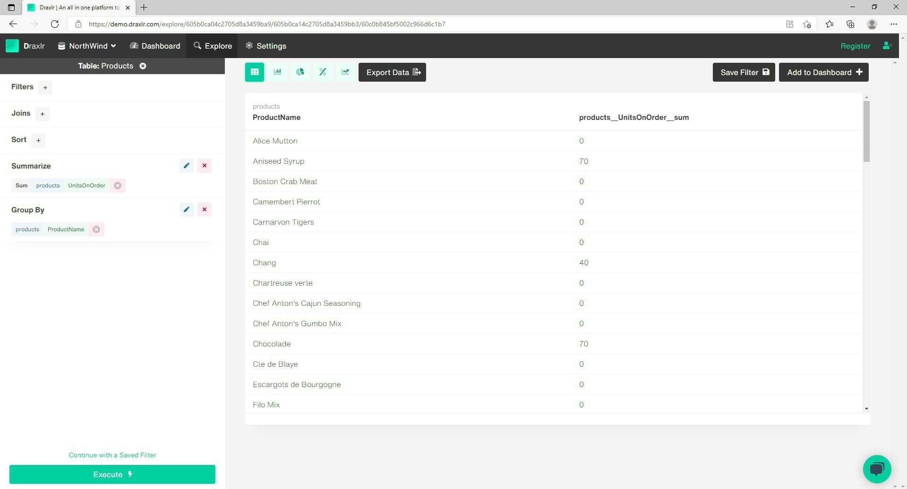Switch to bar chart view
907x489 pixels.
click(x=277, y=72)
